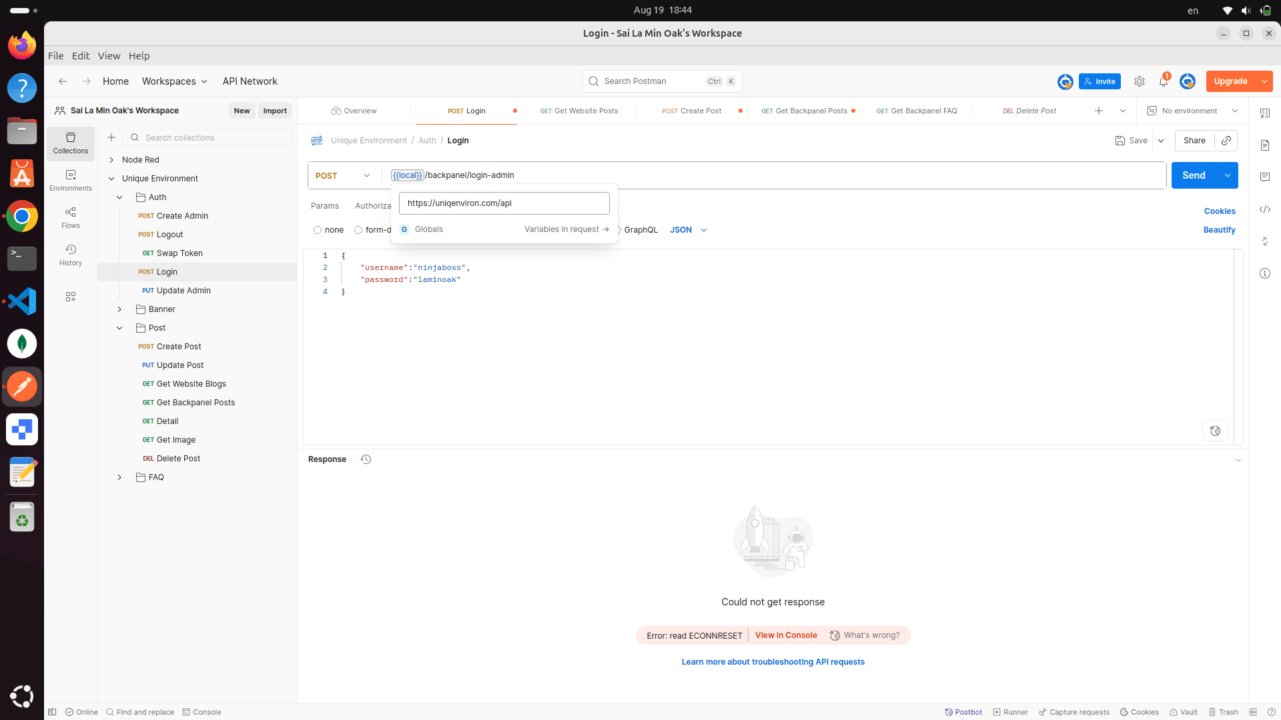Open the related requests icon in right sidebar
The image size is (1281, 720).
(x=1265, y=241)
